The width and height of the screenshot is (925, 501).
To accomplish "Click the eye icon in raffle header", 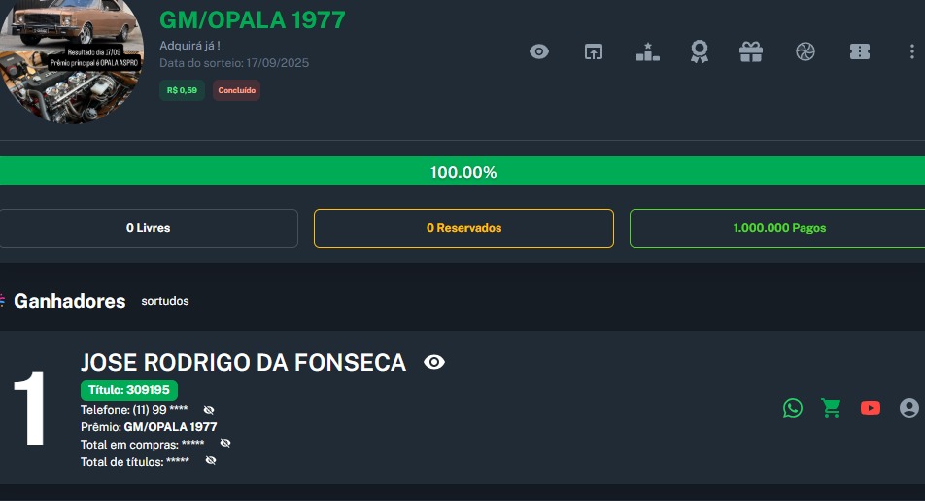I will [539, 51].
